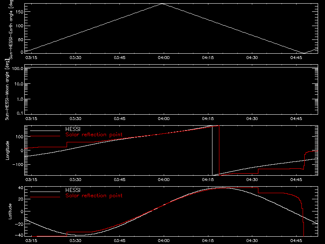
Task: Click 03:15 label under Earth angle plot
Action: pos(31,57)
